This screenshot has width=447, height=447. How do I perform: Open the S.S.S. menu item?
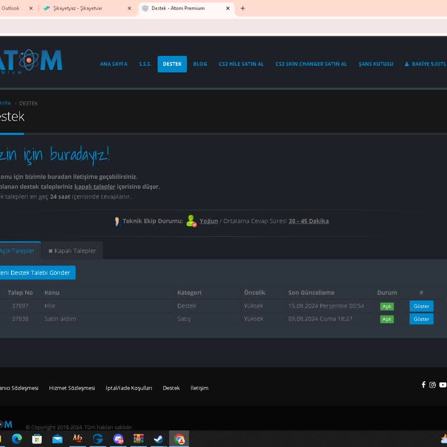tap(146, 64)
